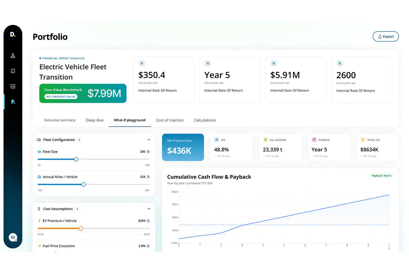
Task: Click the Fleet Size vehicle icon
Action: (39, 151)
